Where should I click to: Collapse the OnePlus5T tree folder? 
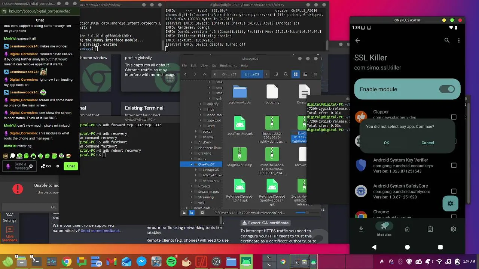(191, 164)
